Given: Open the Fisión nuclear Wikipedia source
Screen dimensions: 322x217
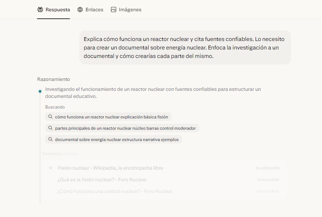Looking at the screenshot, I should pos(110,168).
